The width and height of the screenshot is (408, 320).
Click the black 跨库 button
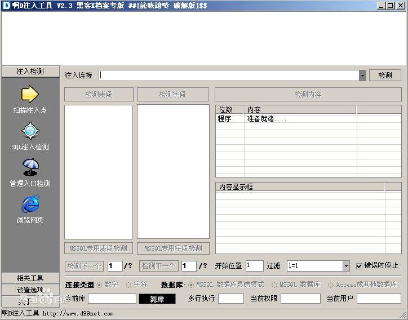coord(157,299)
